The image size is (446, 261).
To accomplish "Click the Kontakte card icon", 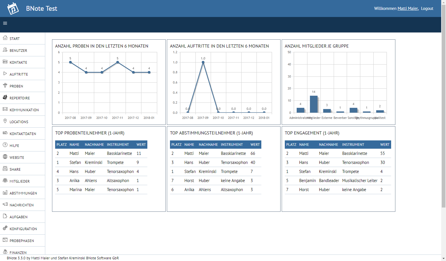I will [5, 61].
